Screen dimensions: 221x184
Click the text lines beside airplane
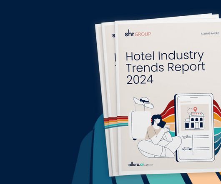click(201, 137)
